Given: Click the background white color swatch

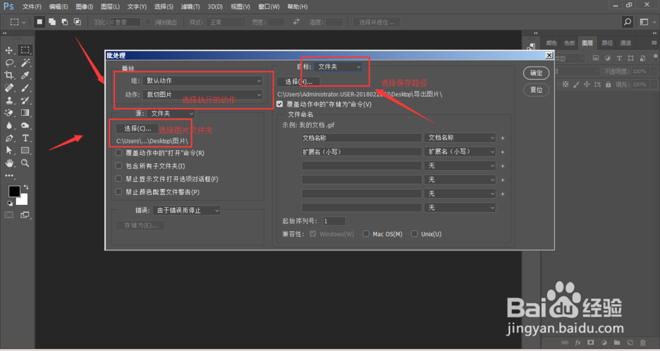Looking at the screenshot, I should (24, 201).
